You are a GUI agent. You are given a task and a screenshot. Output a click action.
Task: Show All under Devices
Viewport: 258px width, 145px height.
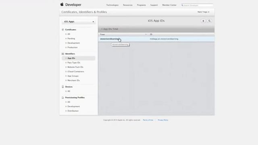click(69, 91)
